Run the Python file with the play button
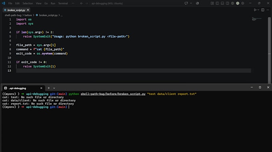272x152 pixels. [x=255, y=10]
